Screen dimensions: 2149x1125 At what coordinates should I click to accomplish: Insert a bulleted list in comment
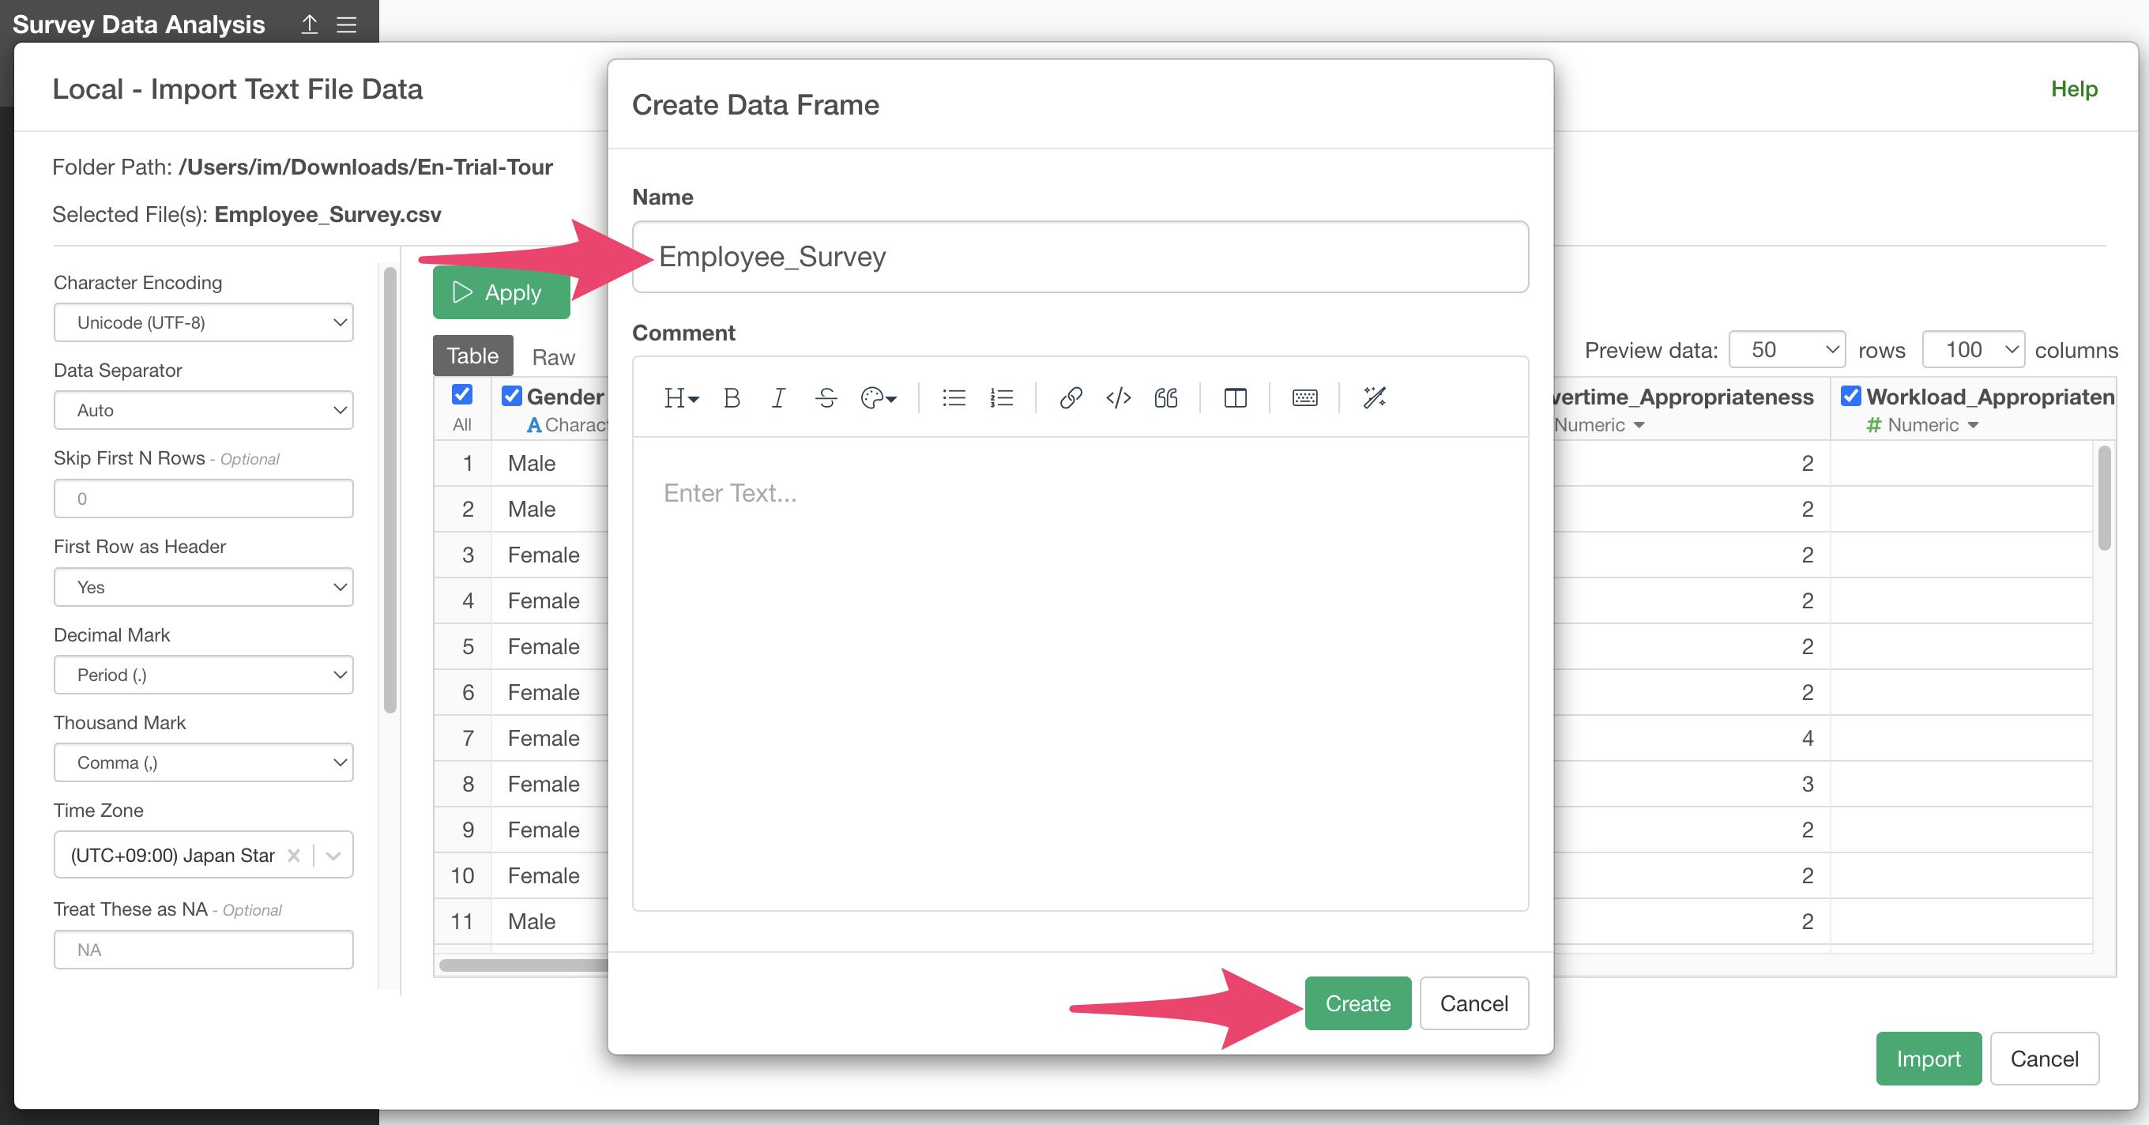(954, 399)
